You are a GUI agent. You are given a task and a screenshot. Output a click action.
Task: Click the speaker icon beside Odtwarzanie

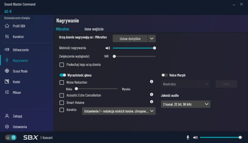(x=7, y=50)
